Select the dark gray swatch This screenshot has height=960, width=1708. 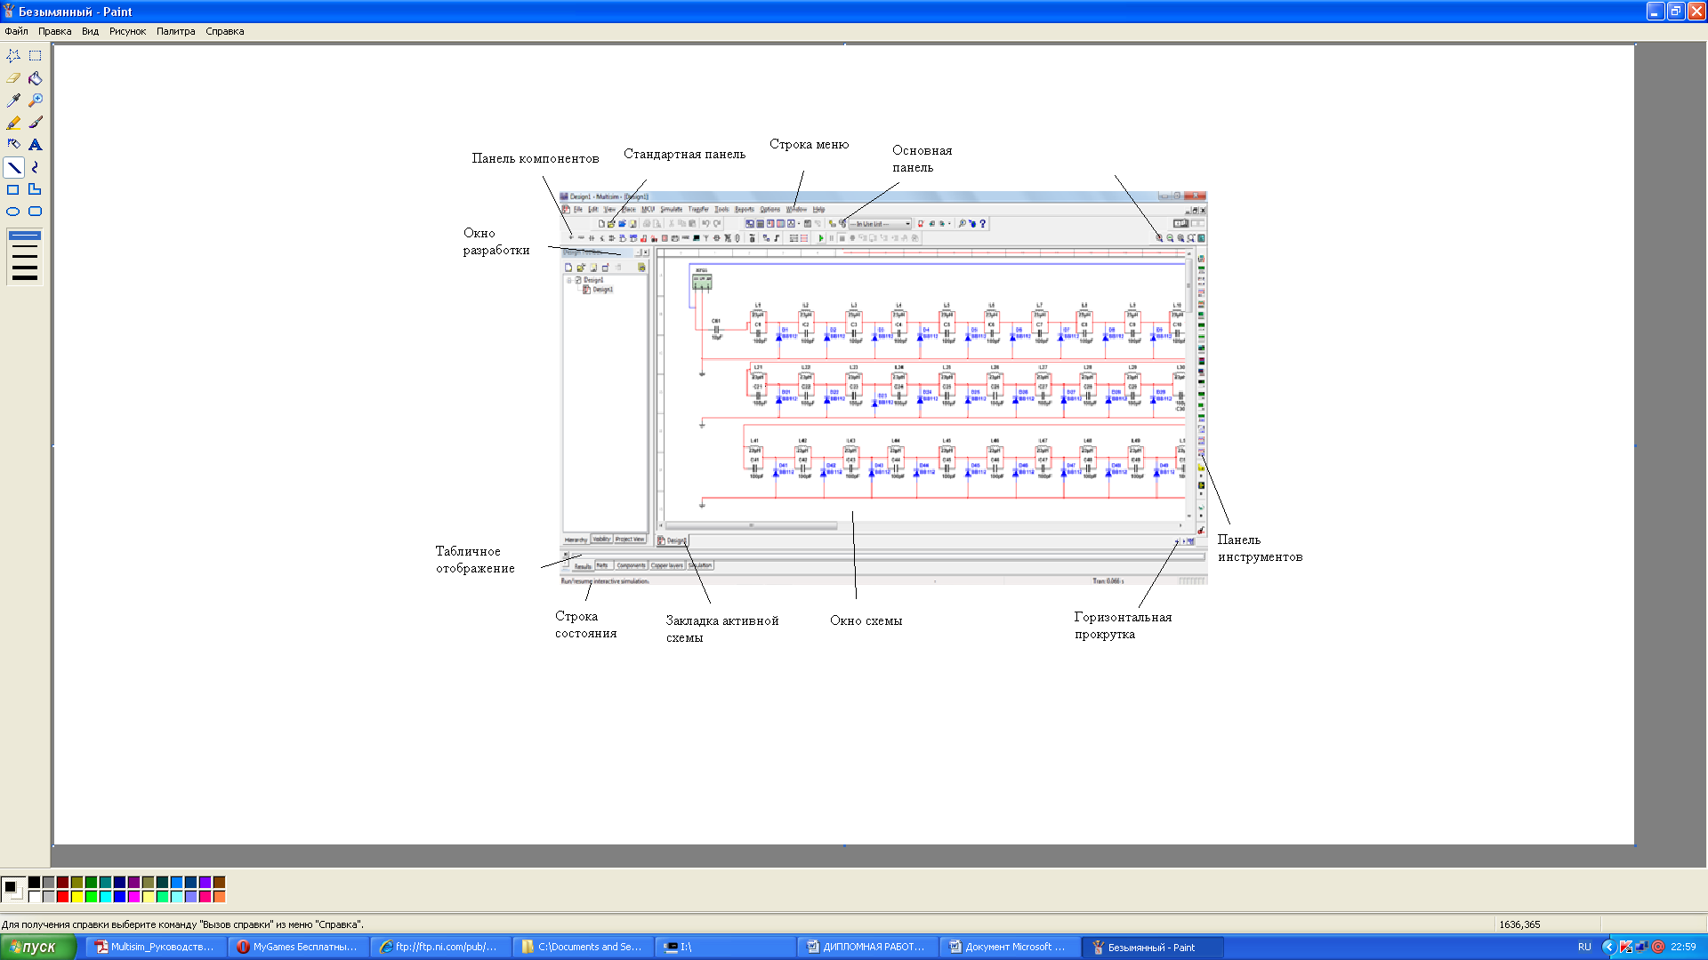click(x=48, y=883)
